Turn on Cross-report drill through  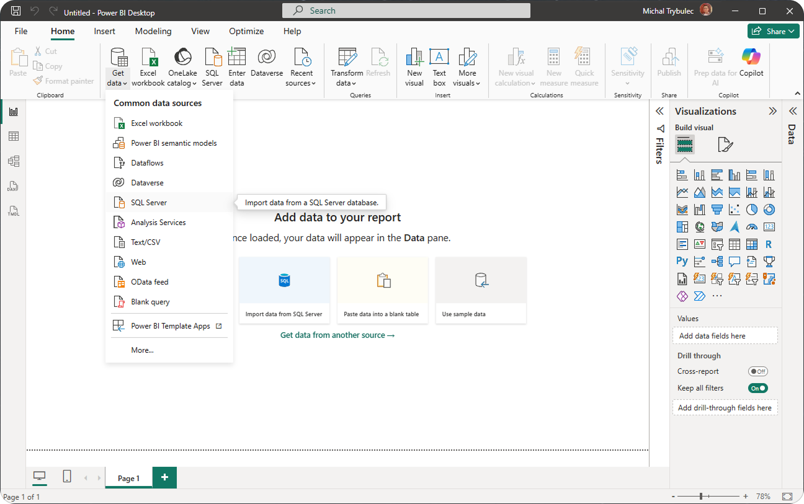(757, 371)
